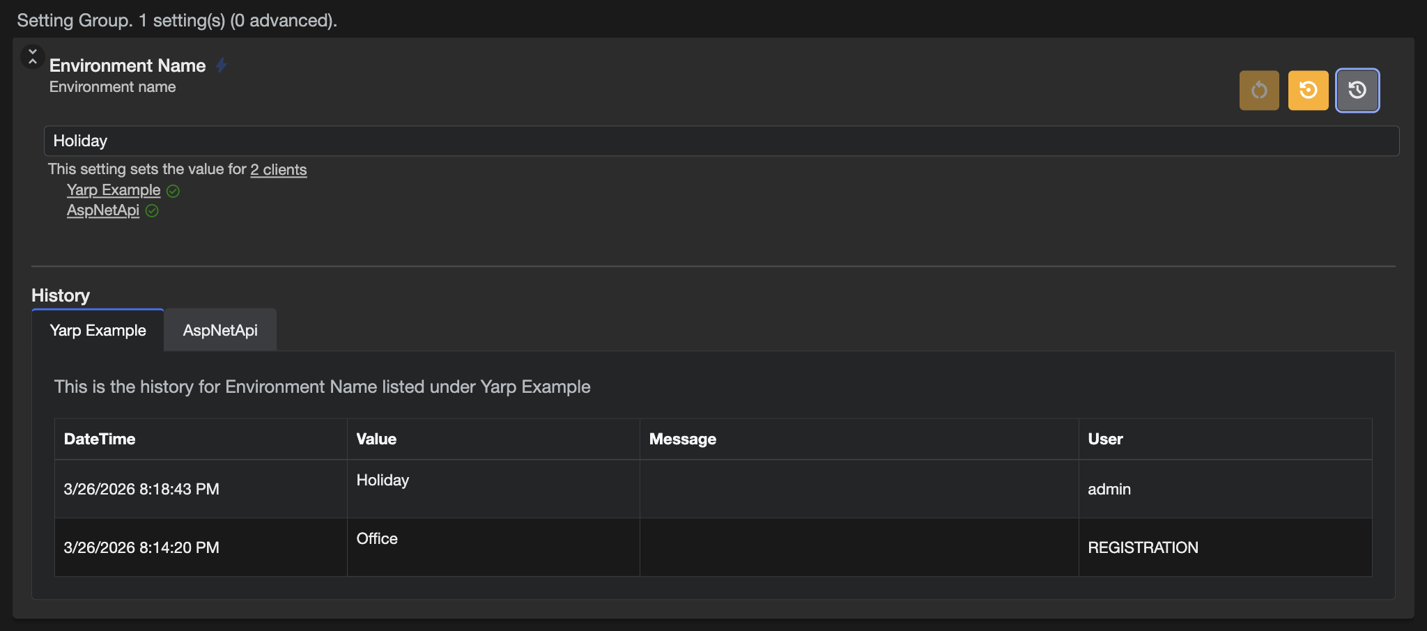Image resolution: width=1427 pixels, height=631 pixels.
Task: Click the blue lightning bolt icon
Action: tap(221, 65)
